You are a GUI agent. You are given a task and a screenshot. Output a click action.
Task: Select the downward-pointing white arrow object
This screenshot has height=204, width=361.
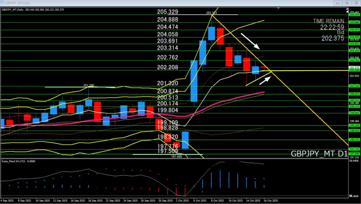(251, 41)
